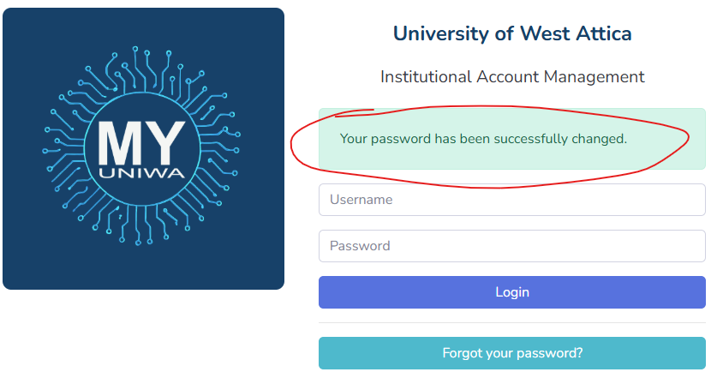Screen dimensions: 717x372
Task: Click the large MY letters in logo
Action: tap(142, 141)
